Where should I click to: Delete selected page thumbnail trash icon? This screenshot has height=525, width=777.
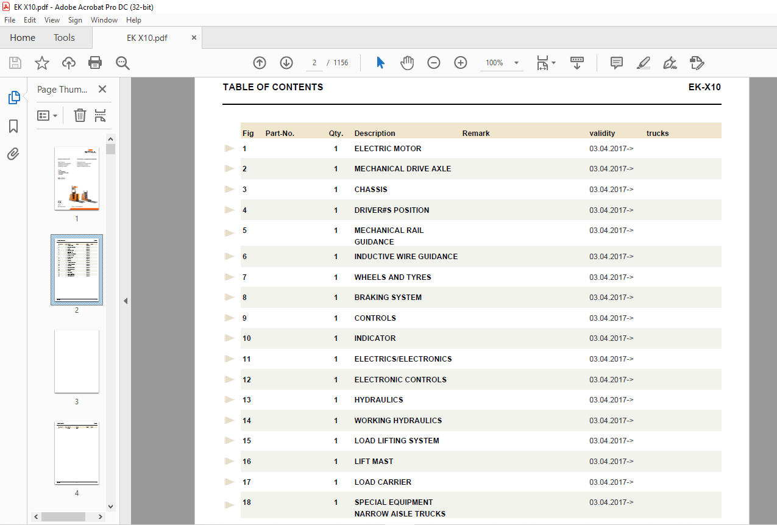click(x=80, y=115)
